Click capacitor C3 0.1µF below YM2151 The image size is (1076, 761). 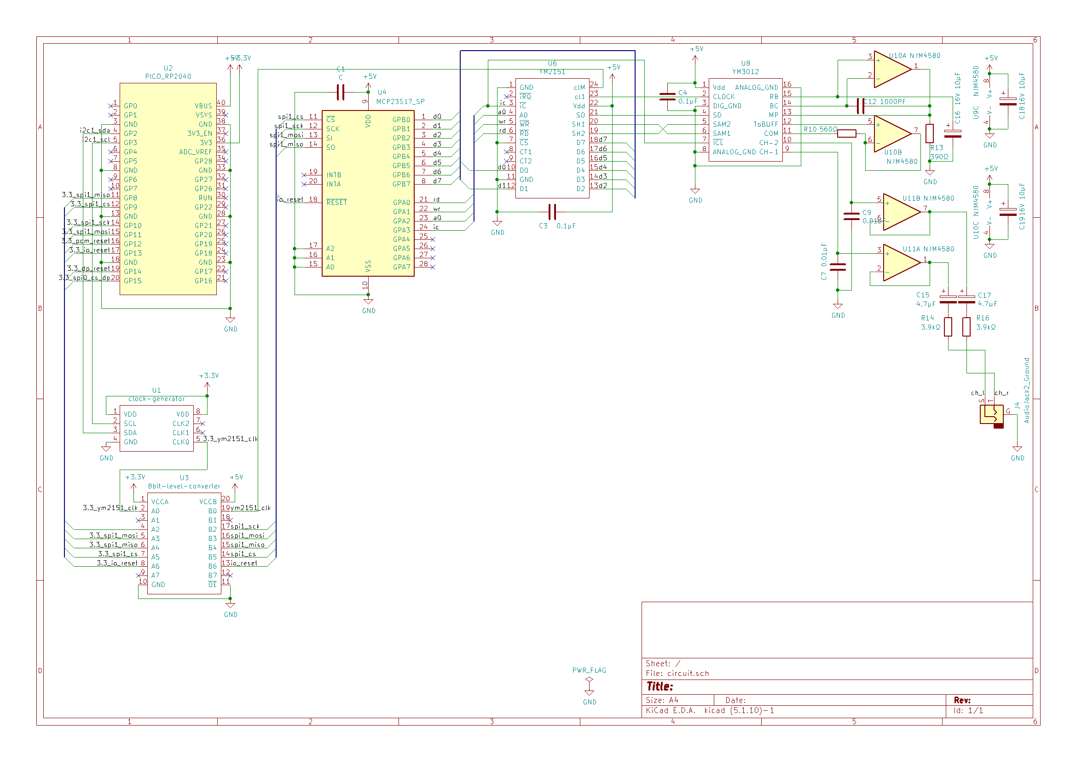552,212
